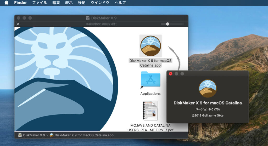
Task: Click the DiskMaker lion icon in About window
Action: coord(208,89)
